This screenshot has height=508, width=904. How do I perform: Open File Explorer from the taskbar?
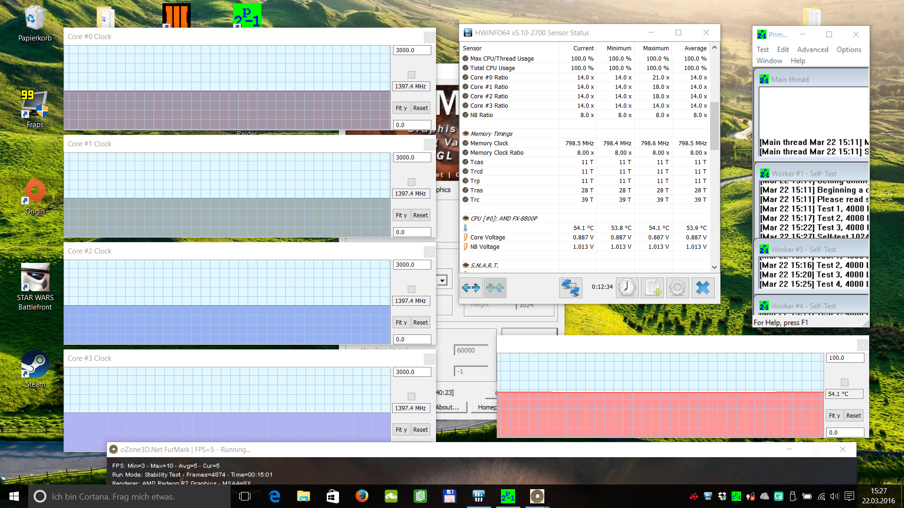[x=304, y=496]
